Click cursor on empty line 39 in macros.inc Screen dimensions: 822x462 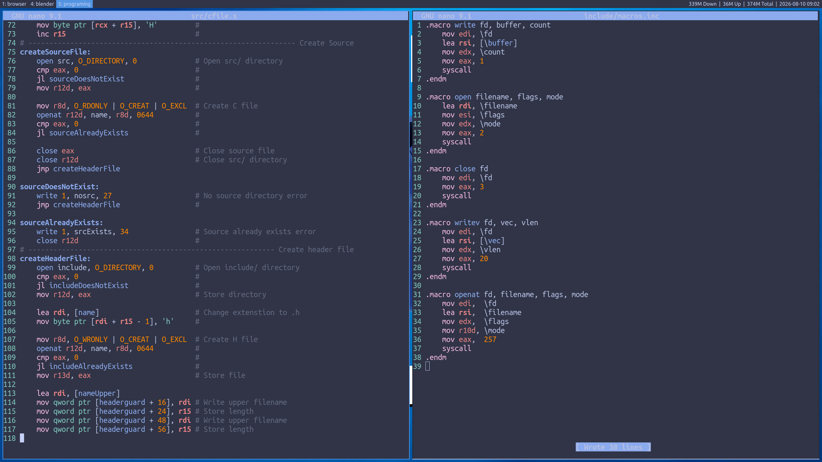(428, 366)
